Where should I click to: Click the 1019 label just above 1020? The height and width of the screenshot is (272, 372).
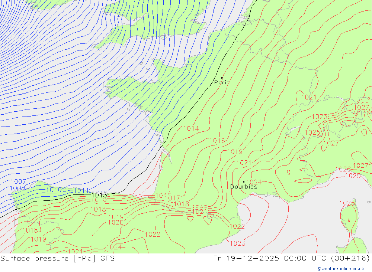[x=116, y=217]
